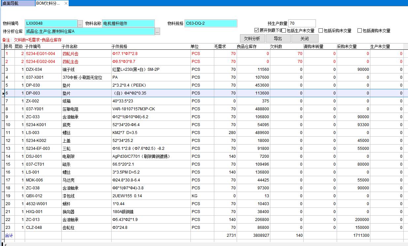Image resolution: width=408 pixels, height=246 pixels.
Task: Select the BOM欠料分析 tab
Action: [x=48, y=3]
